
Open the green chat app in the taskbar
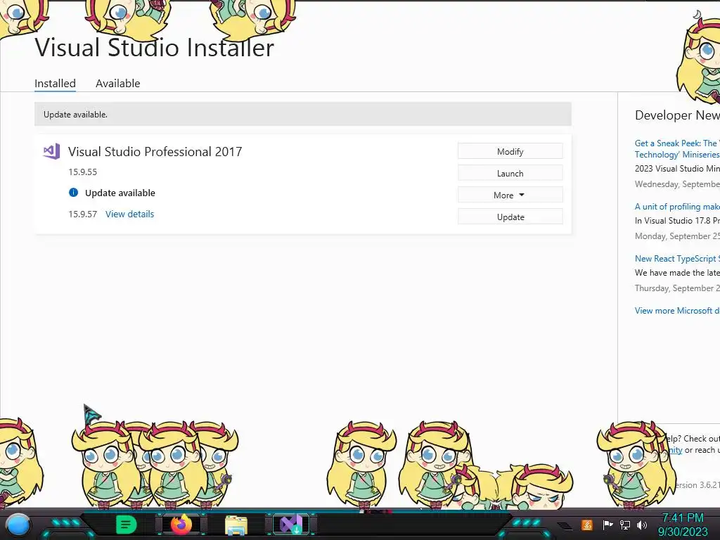[127, 525]
